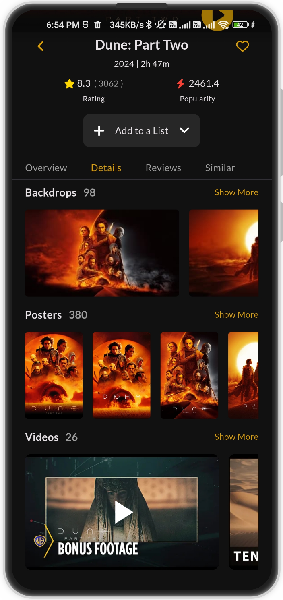The width and height of the screenshot is (283, 600).
Task: Show more Backdrops
Action: click(236, 192)
